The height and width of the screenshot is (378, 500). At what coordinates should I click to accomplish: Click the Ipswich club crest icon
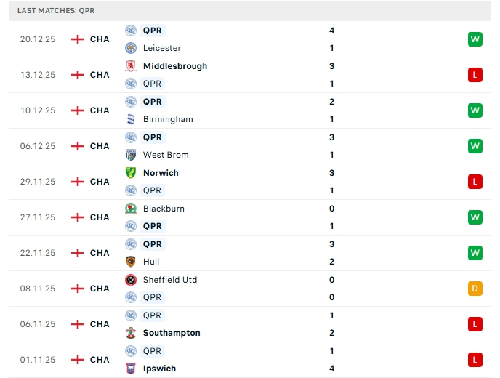[x=131, y=369]
